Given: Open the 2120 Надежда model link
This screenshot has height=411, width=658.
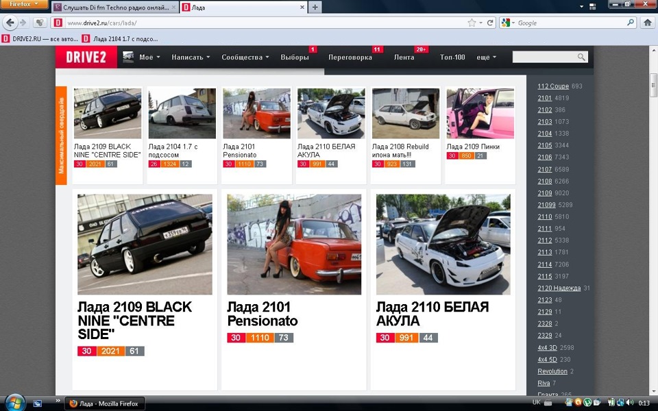Looking at the screenshot, I should (559, 288).
